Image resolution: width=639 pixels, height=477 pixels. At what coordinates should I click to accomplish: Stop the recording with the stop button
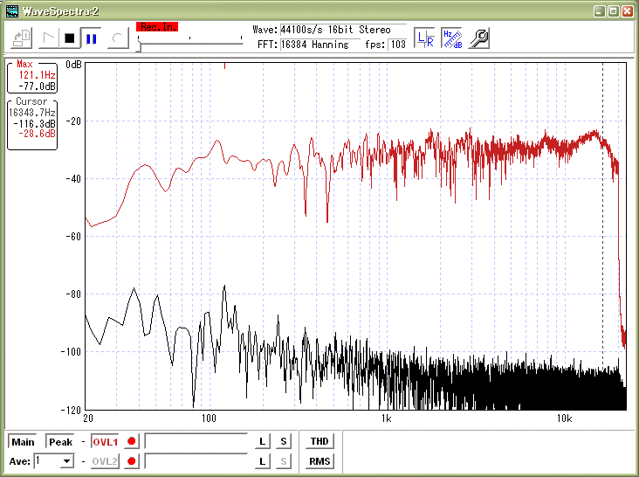(x=70, y=38)
